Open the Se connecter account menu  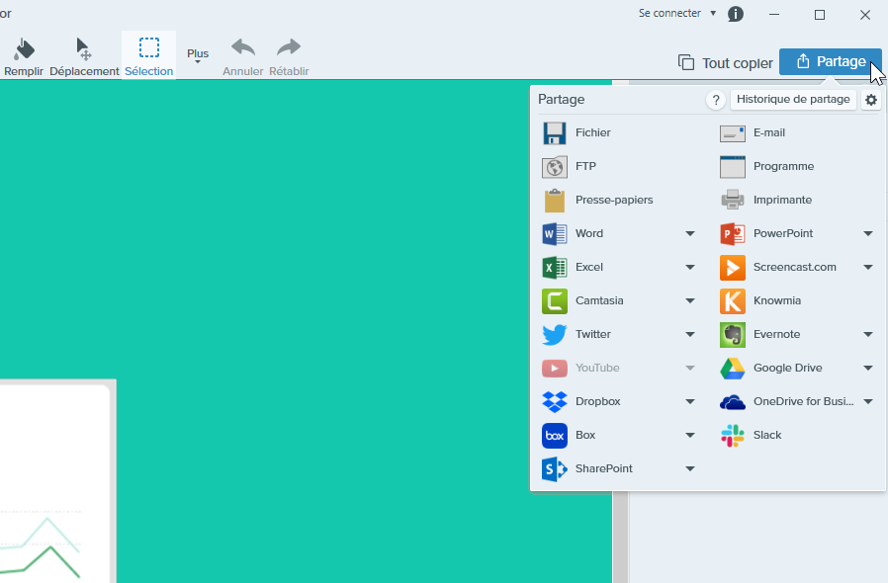[677, 13]
